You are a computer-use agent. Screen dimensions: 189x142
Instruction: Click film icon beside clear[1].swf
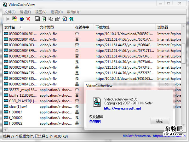[6, 106]
